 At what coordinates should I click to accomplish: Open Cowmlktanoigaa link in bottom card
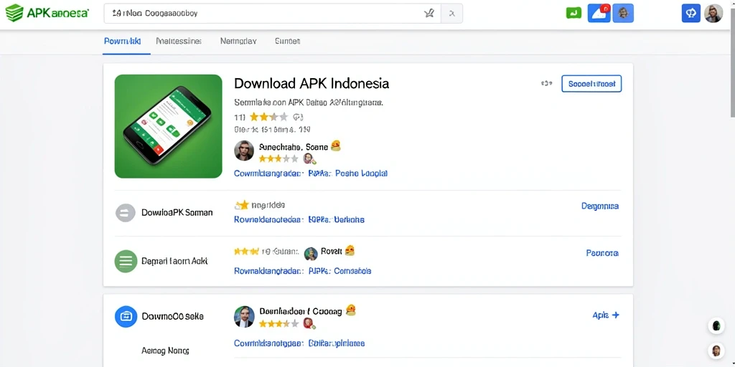[x=267, y=343]
